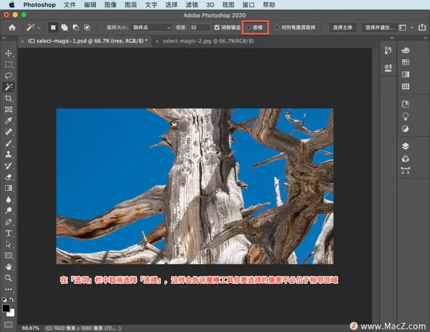Select the Eraser tool

pos(8,176)
